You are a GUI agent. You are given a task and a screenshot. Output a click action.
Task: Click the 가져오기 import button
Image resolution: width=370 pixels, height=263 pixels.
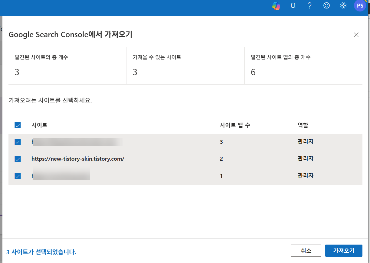coord(344,251)
